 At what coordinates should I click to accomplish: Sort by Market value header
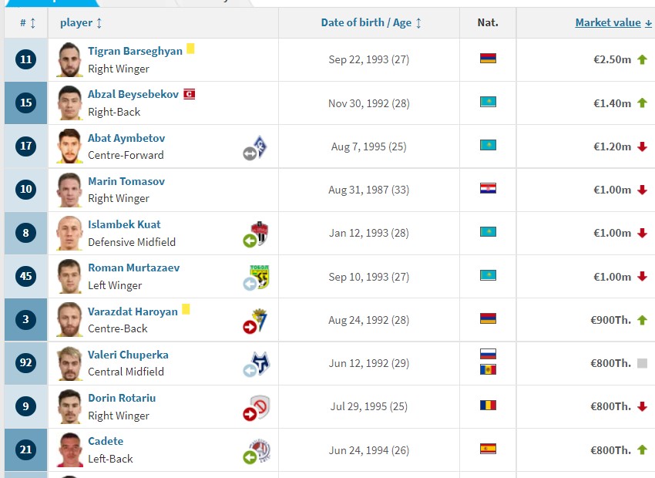[x=613, y=22]
